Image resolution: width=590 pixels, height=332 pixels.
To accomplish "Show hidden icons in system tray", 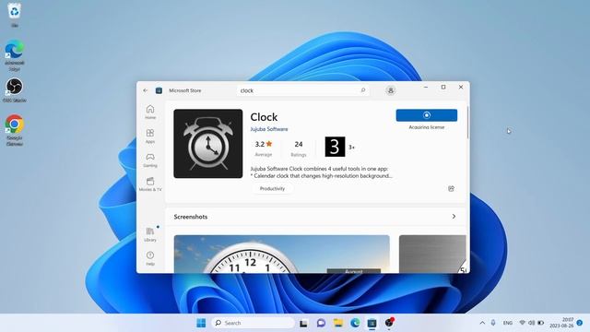I will [482, 323].
